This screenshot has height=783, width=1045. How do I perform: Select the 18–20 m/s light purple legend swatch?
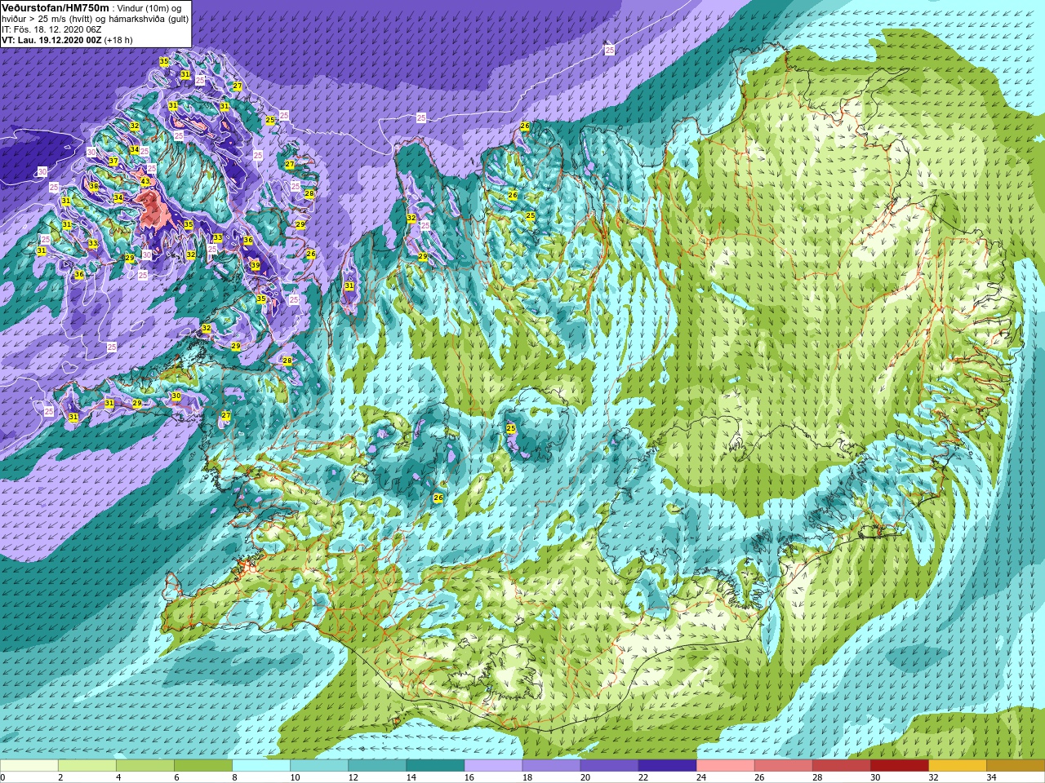point(551,766)
